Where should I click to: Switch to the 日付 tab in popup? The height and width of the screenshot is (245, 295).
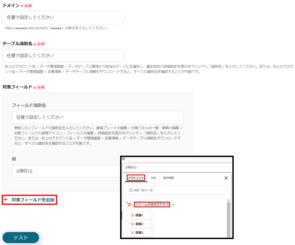153,178
